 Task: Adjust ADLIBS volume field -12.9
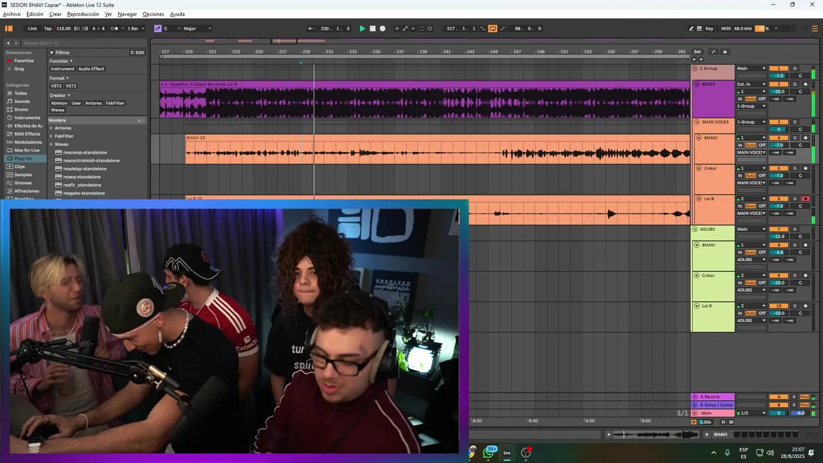[779, 236]
